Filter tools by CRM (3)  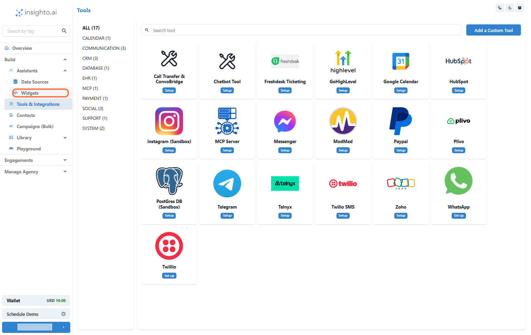(90, 58)
